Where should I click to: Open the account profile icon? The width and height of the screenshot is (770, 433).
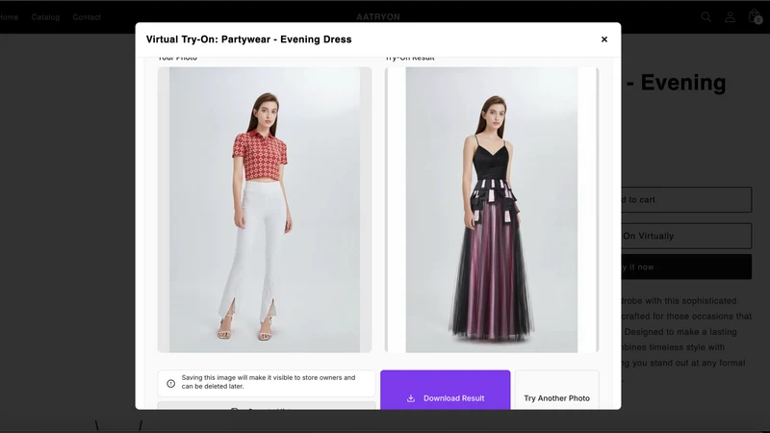pyautogui.click(x=731, y=17)
